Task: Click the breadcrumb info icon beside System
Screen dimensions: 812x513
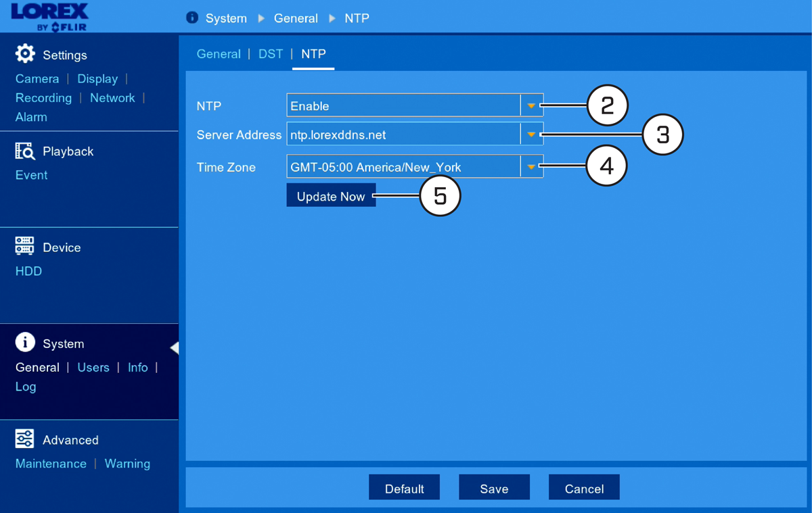Action: point(191,18)
